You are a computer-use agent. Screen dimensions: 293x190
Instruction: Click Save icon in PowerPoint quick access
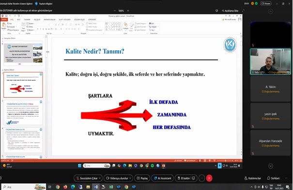pos(6,16)
